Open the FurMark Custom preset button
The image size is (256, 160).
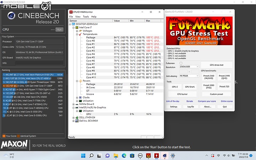coord(217,94)
